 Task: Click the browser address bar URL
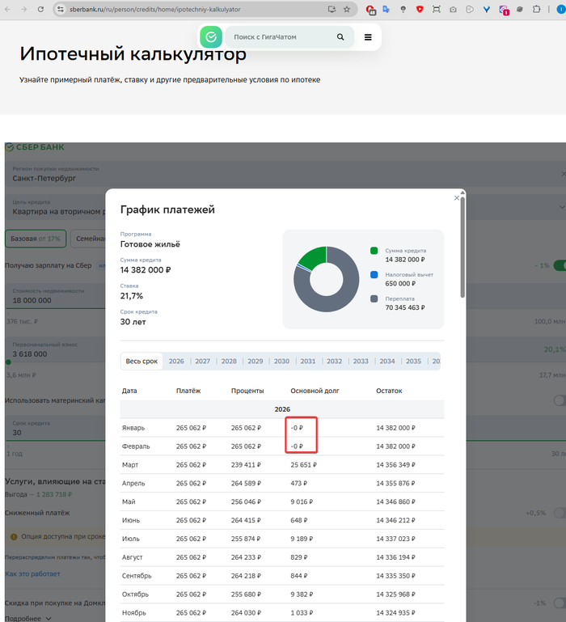(155, 9)
